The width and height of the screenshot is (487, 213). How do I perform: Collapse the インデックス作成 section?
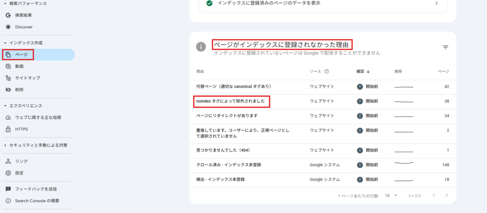coord(5,43)
